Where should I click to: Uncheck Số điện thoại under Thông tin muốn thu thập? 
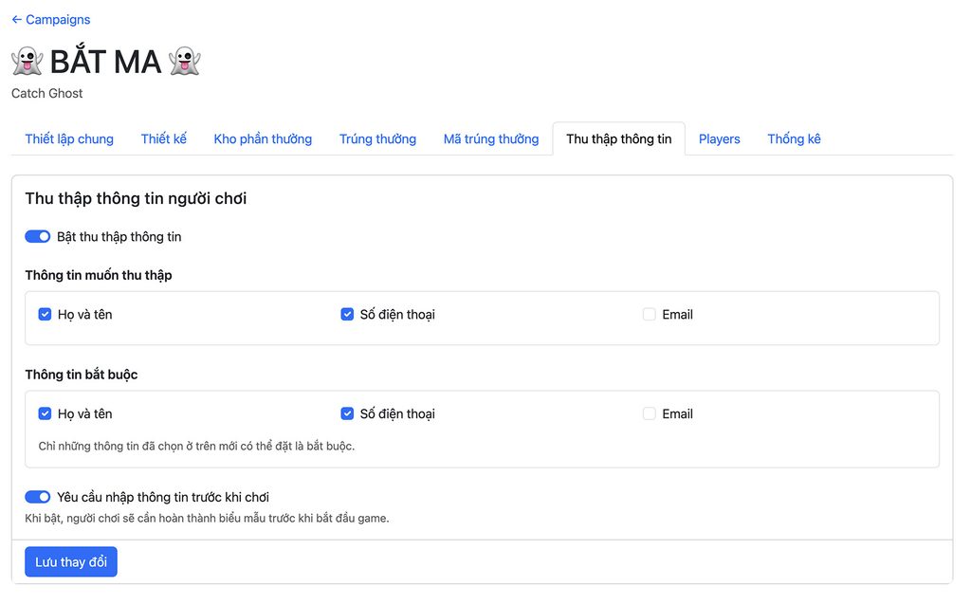[347, 314]
